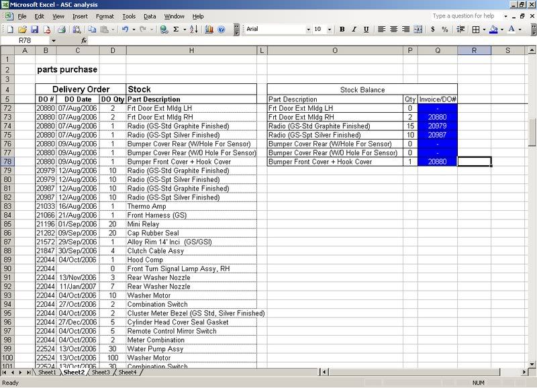Viewport: 537px width, 388px height.
Task: Click the column H header
Action: 191,51
